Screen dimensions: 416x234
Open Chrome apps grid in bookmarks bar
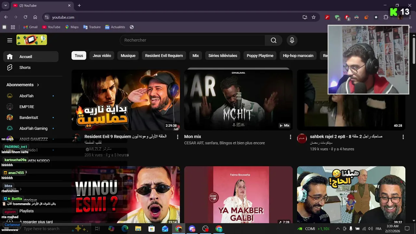coord(13,27)
